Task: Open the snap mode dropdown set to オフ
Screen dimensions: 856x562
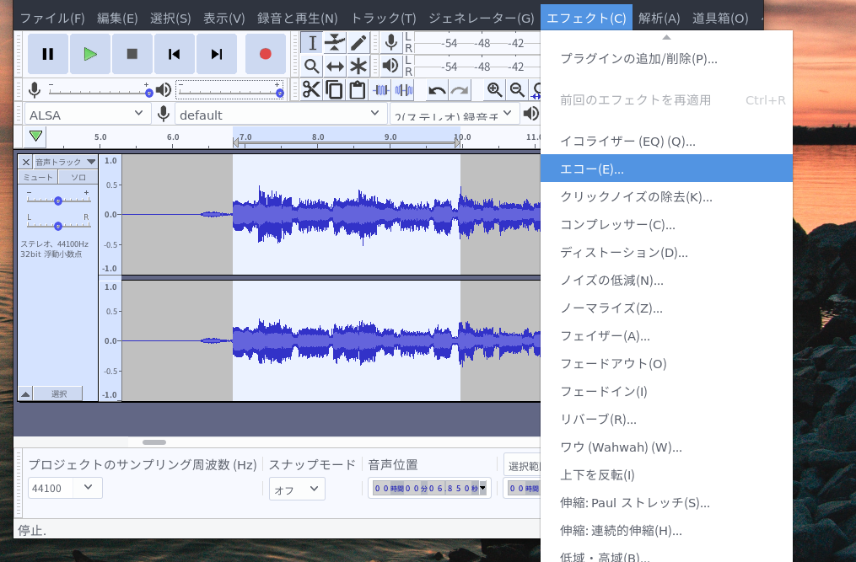Action: [x=297, y=488]
